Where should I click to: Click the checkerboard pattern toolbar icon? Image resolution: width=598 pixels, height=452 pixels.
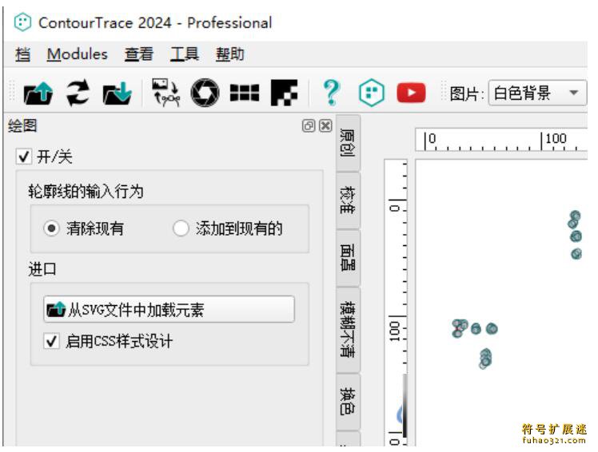(285, 93)
